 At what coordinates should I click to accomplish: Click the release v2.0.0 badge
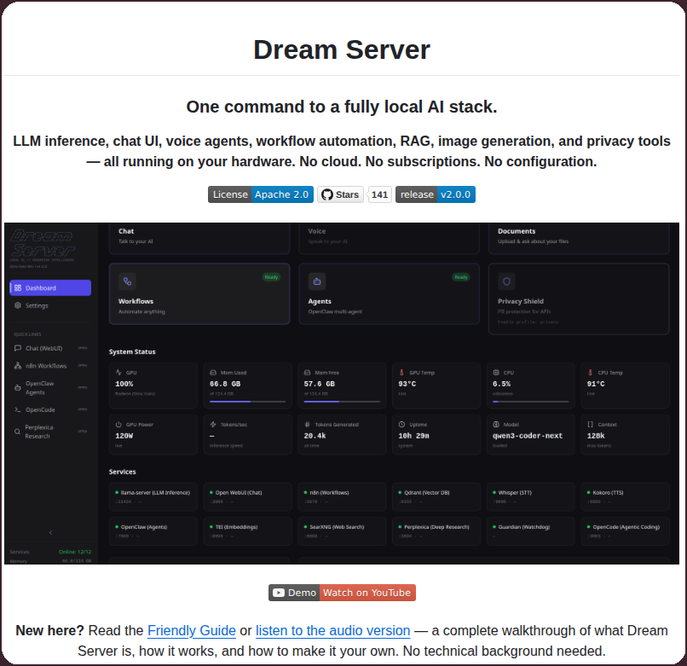point(436,194)
